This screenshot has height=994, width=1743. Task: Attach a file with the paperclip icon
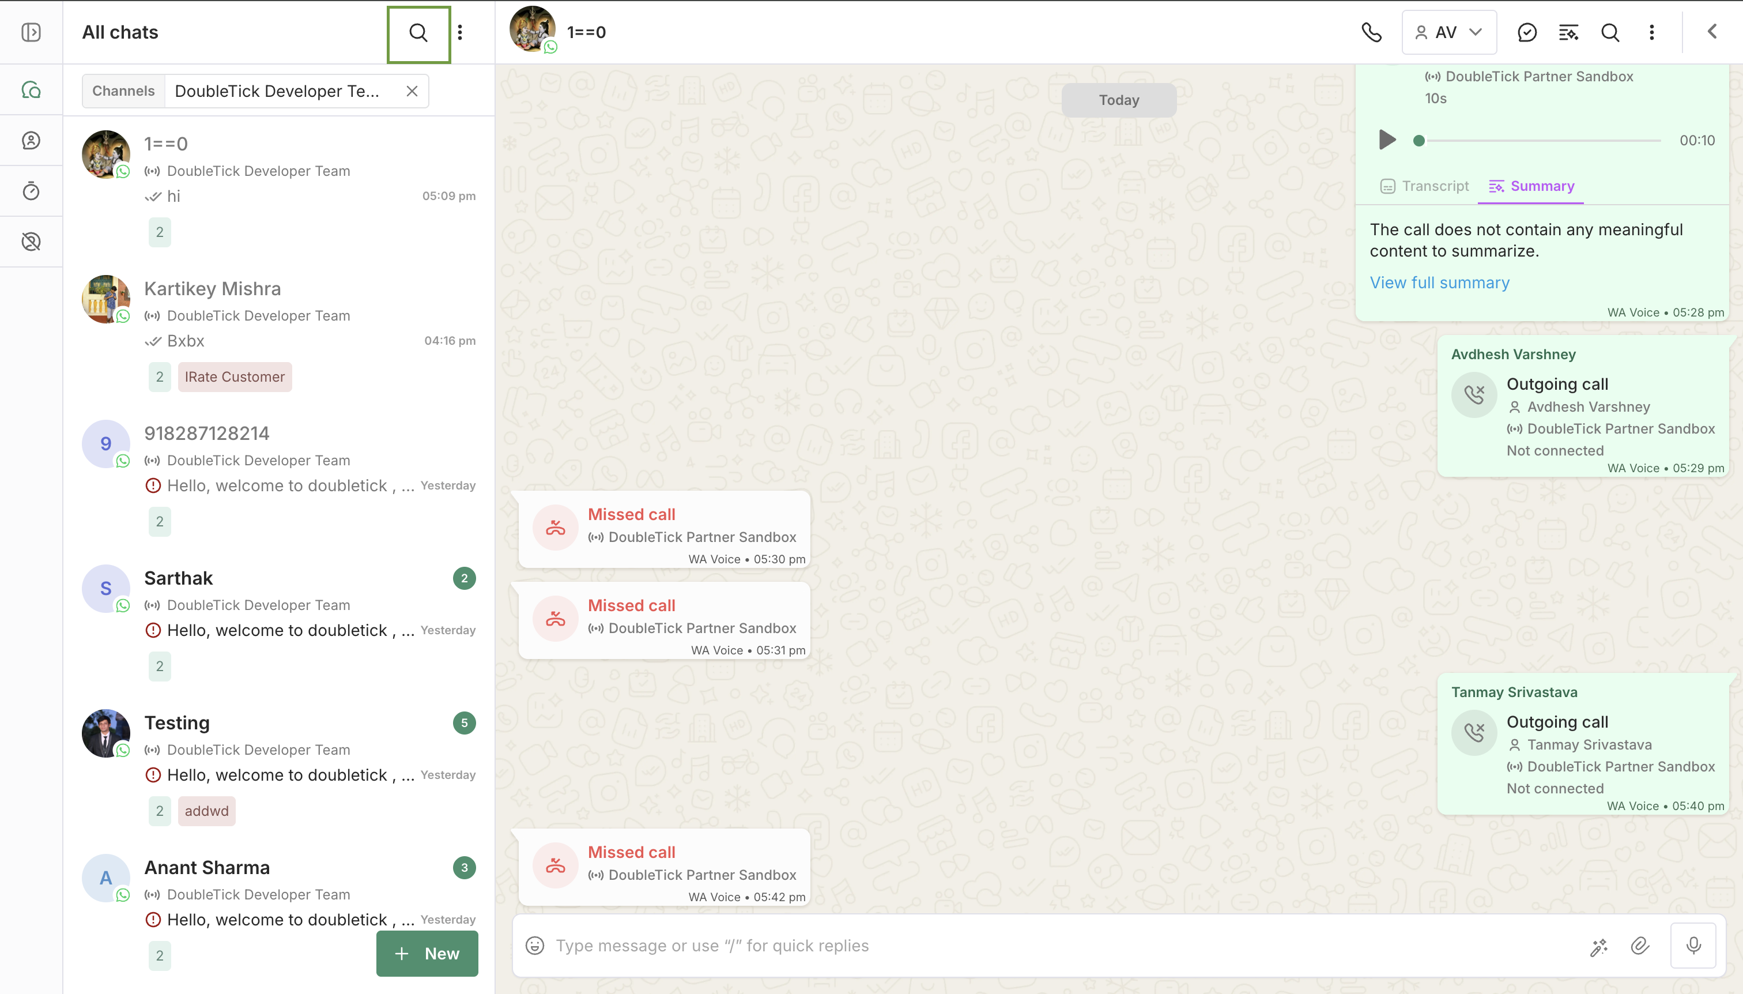point(1640,946)
